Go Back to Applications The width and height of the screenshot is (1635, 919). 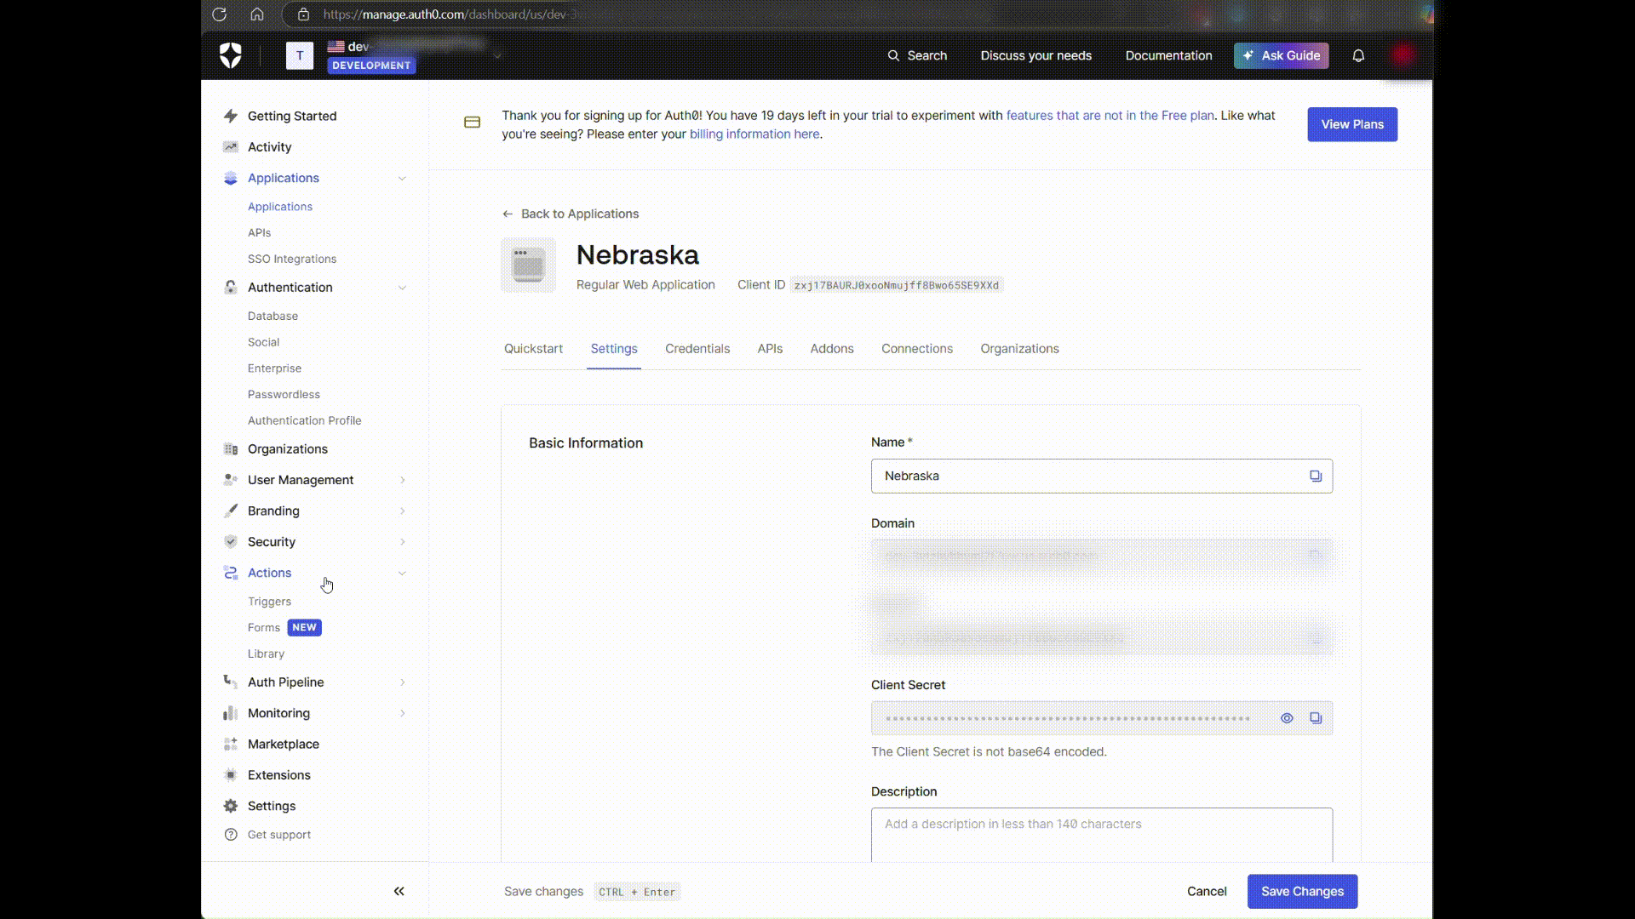coord(571,214)
